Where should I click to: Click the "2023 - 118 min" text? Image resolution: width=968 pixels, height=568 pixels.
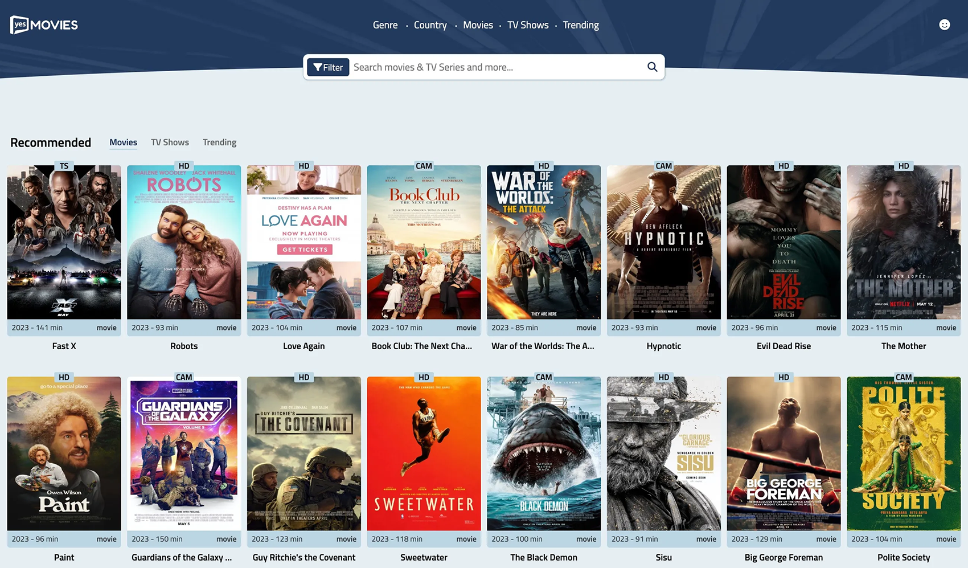(x=397, y=539)
